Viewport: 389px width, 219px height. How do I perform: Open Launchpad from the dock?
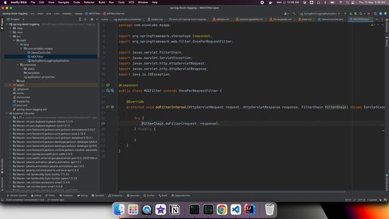[x=133, y=209]
